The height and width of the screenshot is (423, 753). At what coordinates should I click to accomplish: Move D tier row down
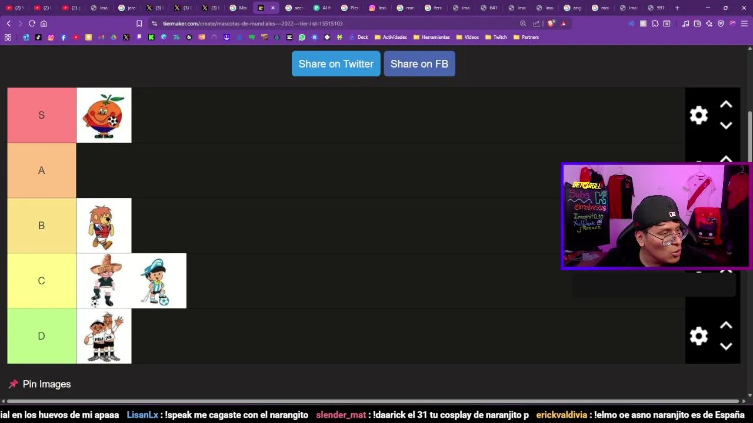[726, 346]
